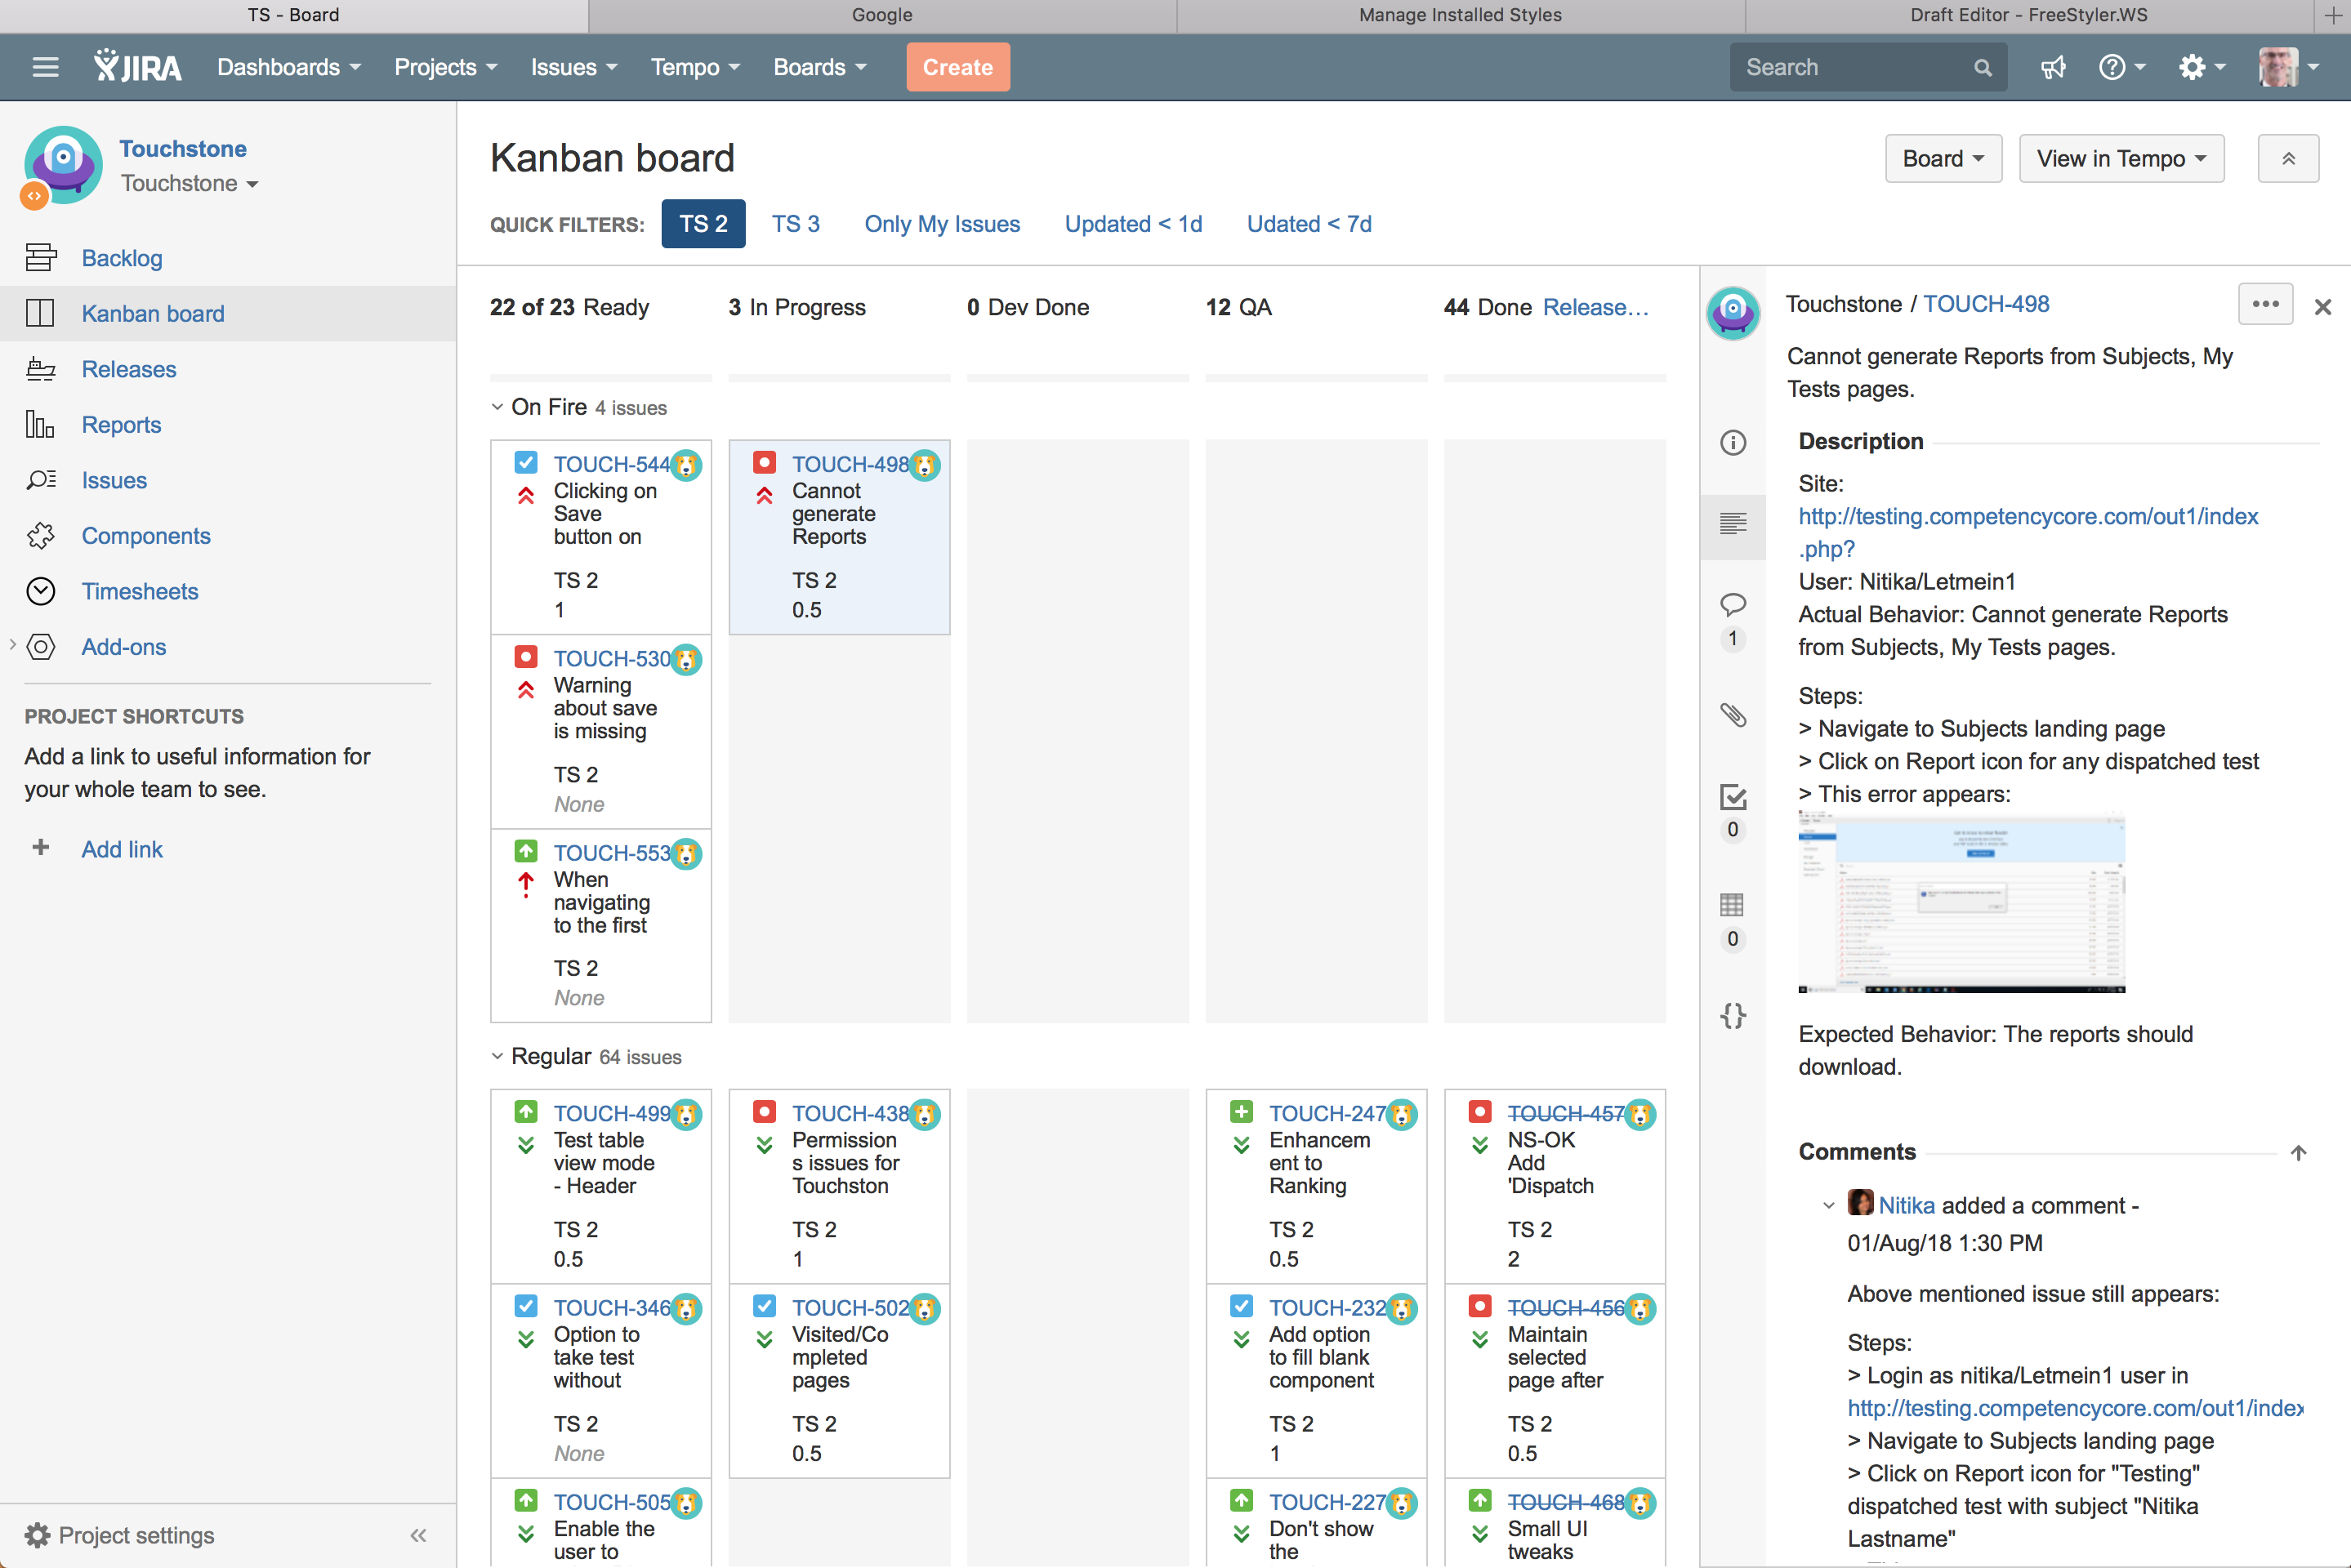Open the error screenshot thumbnail in Description

[1961, 903]
